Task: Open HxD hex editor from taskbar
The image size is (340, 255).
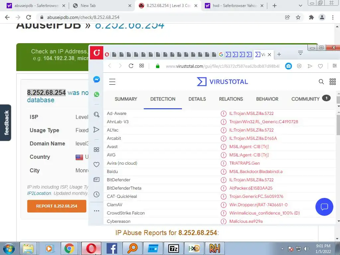Action: (194, 248)
